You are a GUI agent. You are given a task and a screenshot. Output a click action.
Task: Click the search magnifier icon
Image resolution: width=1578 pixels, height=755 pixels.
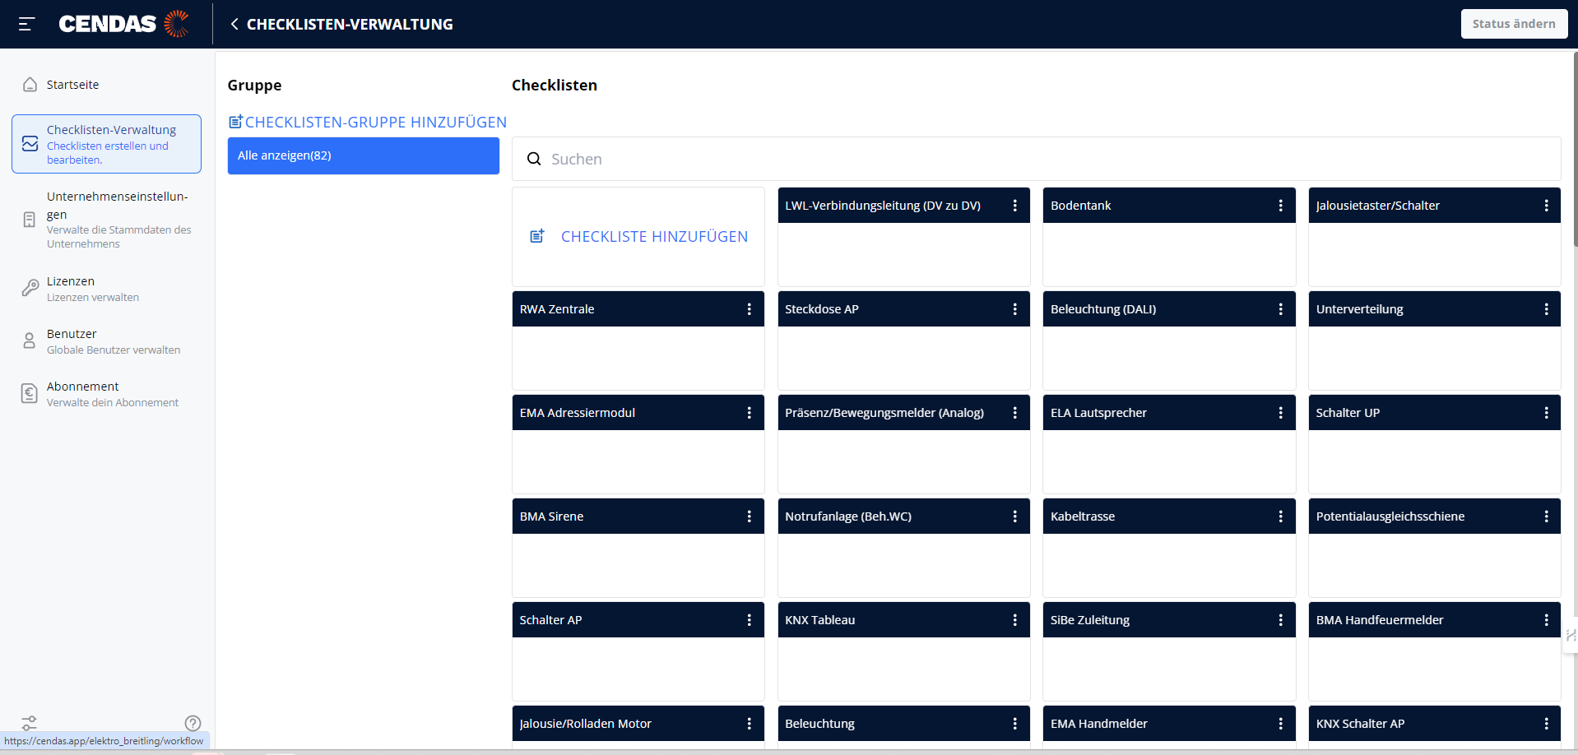534,159
